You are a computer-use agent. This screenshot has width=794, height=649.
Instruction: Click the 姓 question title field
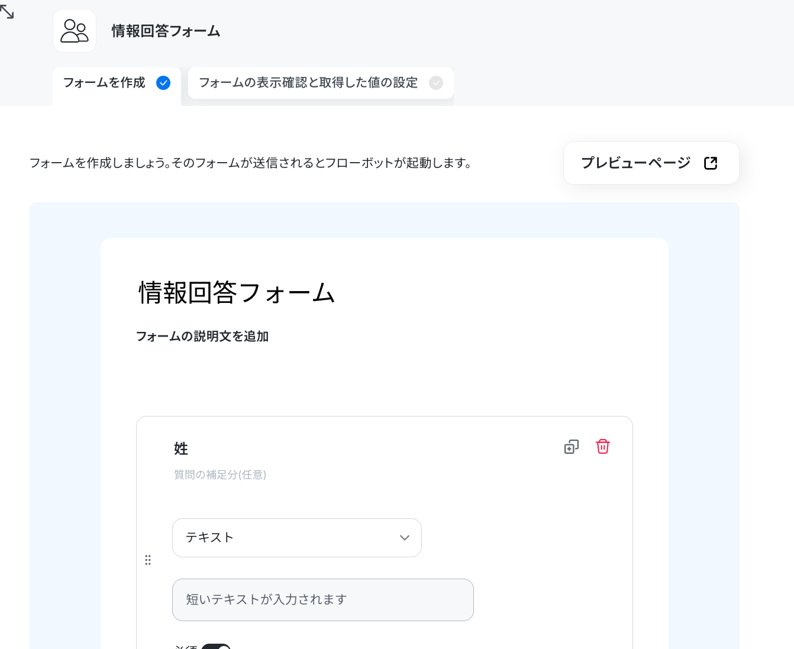(x=181, y=448)
